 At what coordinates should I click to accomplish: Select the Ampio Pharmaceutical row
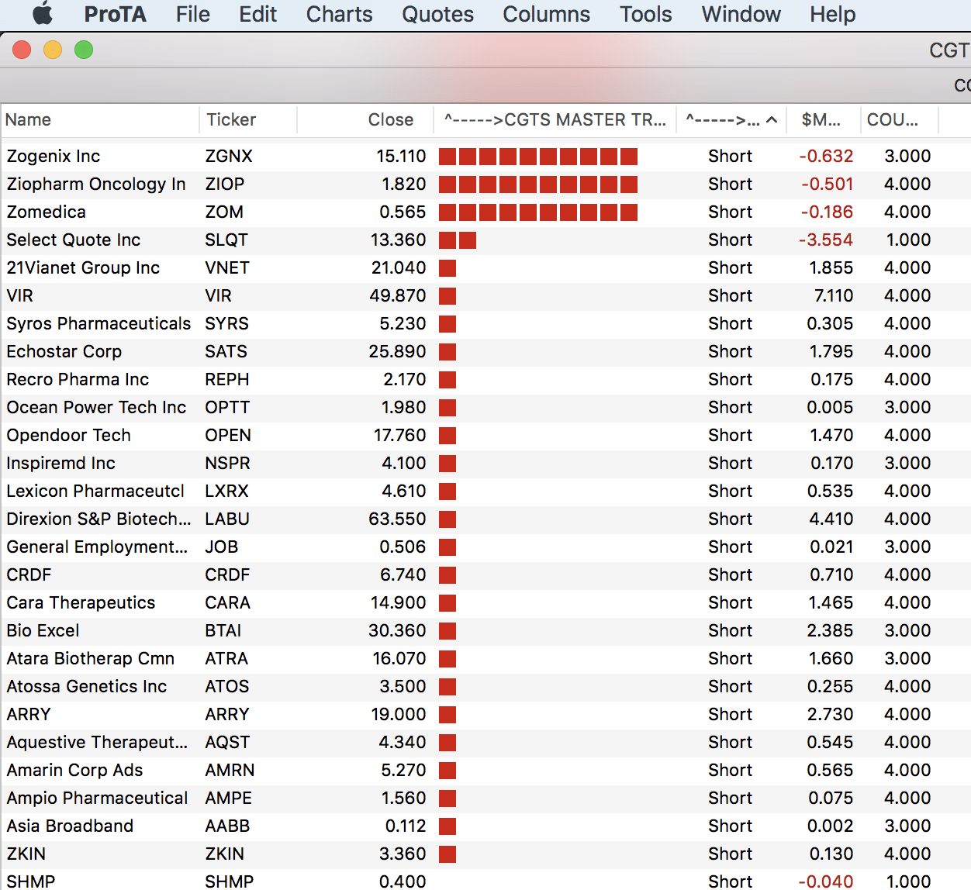point(485,798)
